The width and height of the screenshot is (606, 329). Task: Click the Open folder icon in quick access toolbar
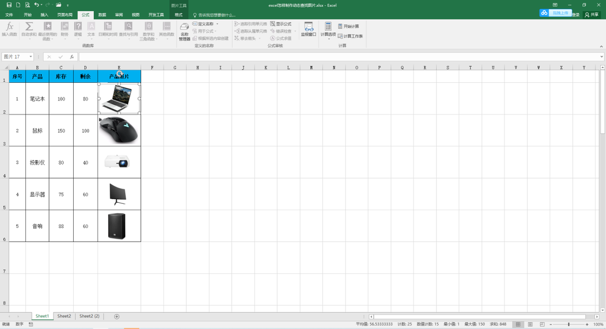click(59, 5)
